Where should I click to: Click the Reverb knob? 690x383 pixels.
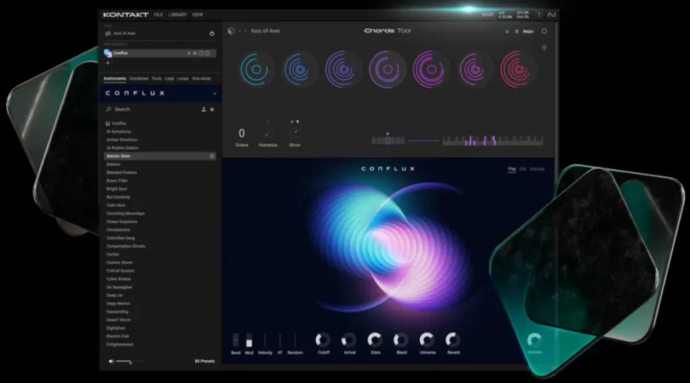click(x=453, y=340)
